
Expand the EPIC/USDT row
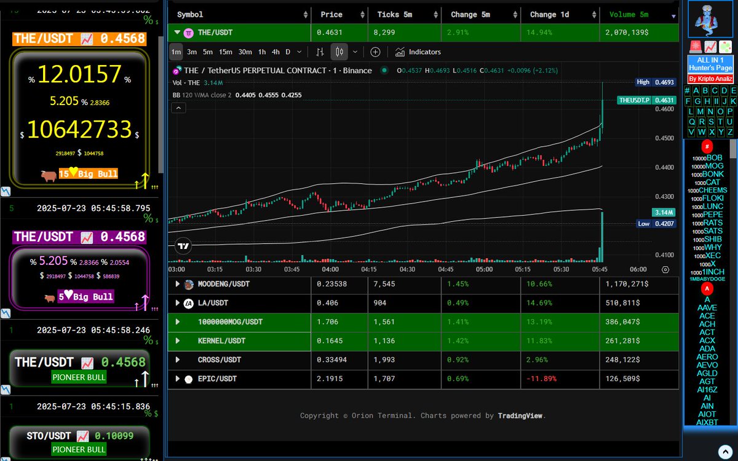pyautogui.click(x=178, y=379)
